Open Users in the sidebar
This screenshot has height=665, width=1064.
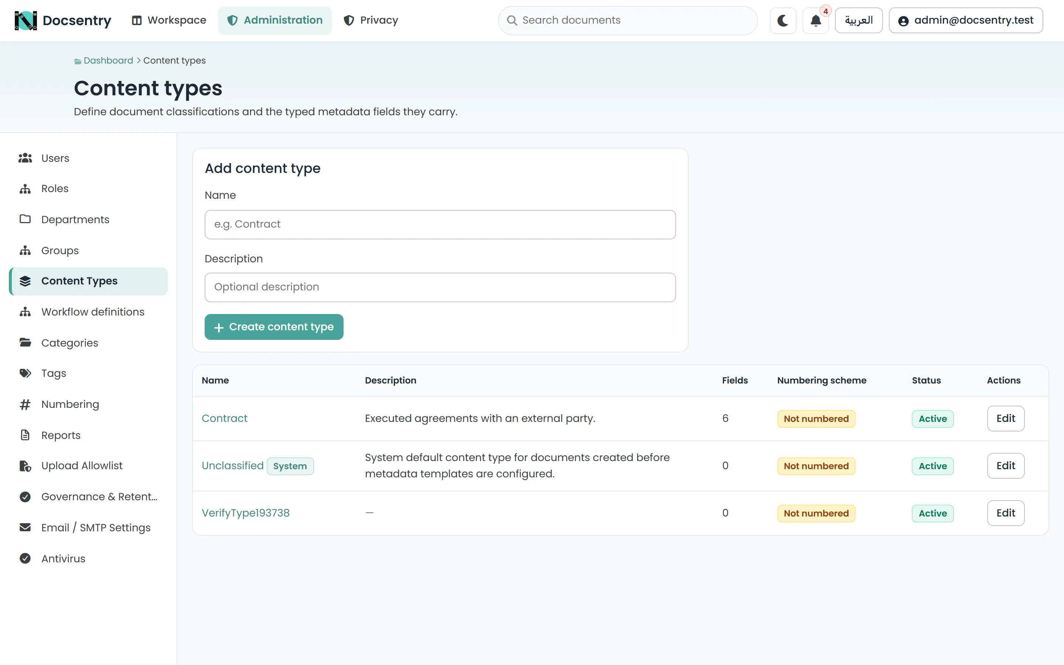point(88,158)
